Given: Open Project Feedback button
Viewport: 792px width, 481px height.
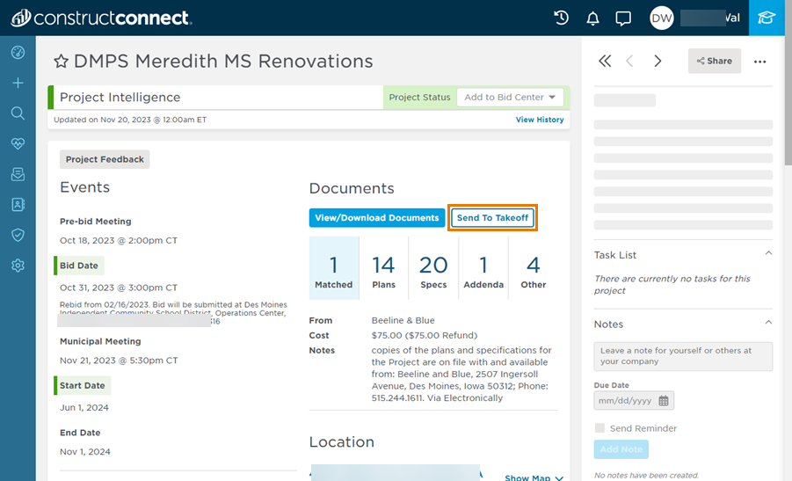Looking at the screenshot, I should pyautogui.click(x=105, y=159).
